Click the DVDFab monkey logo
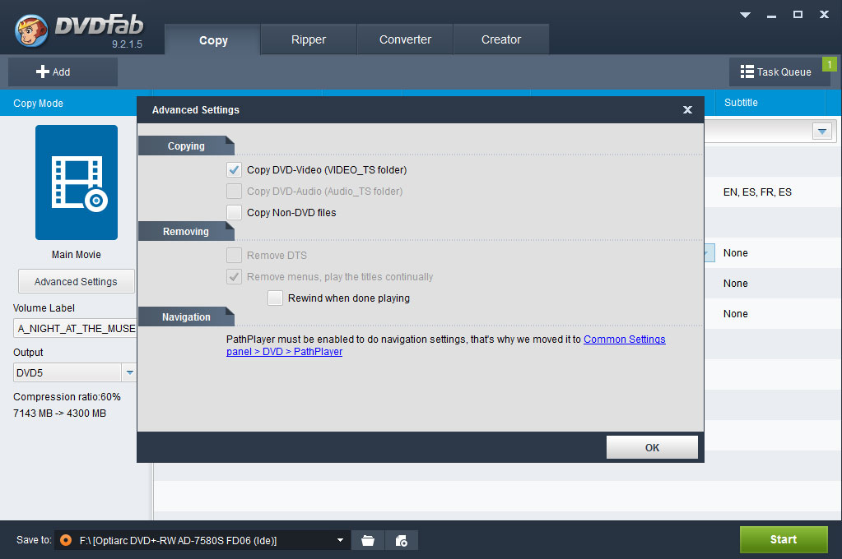 coord(31,30)
